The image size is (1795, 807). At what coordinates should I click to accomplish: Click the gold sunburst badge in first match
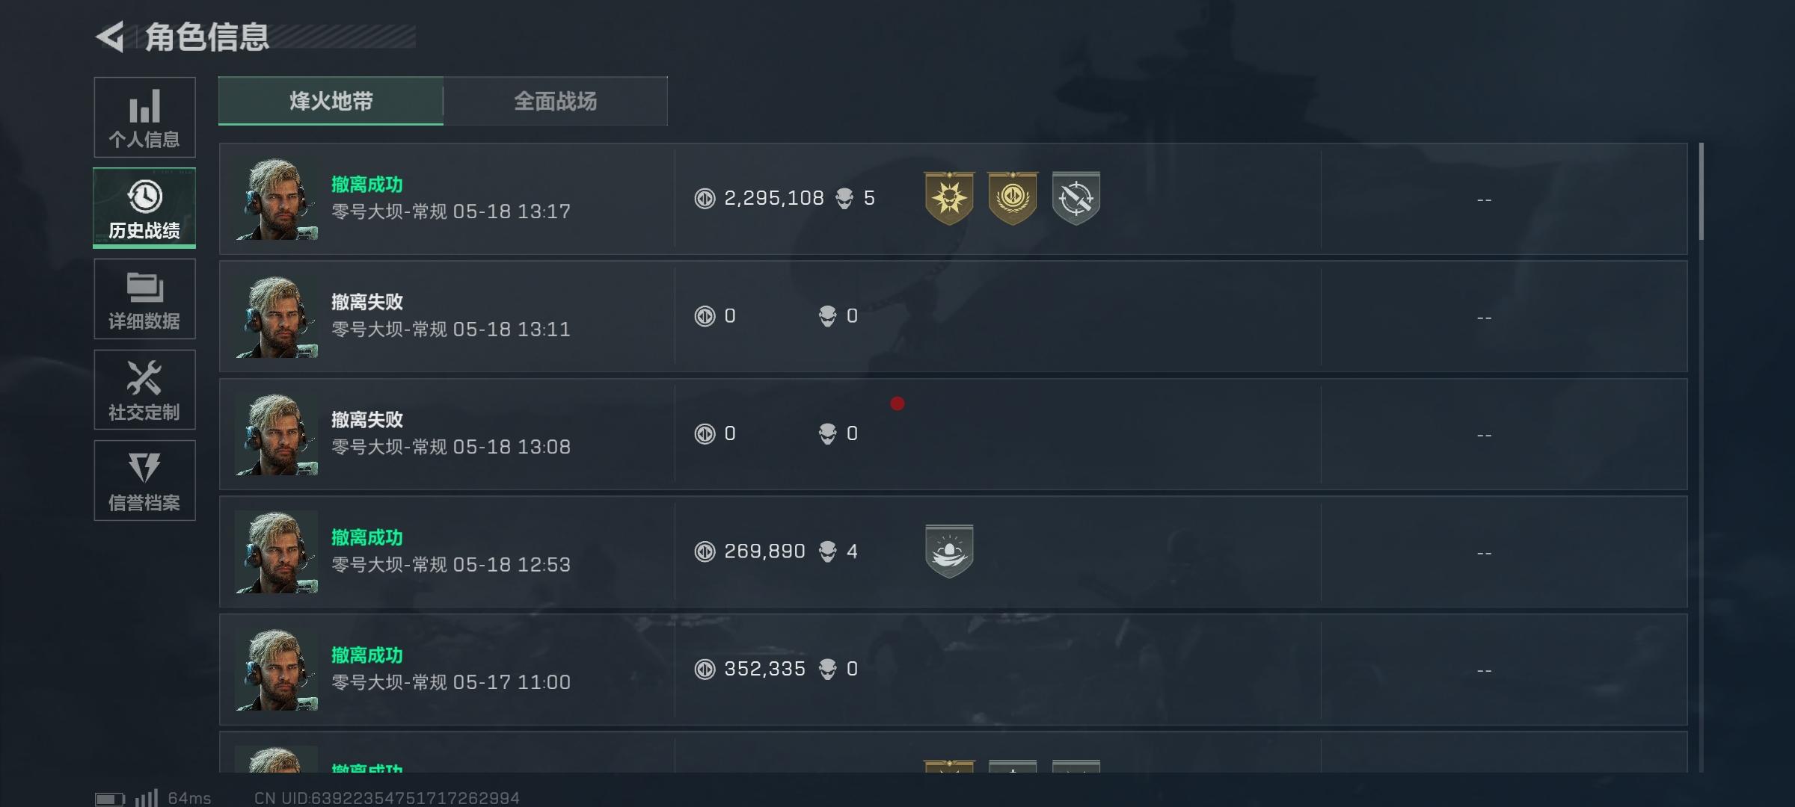(x=949, y=198)
